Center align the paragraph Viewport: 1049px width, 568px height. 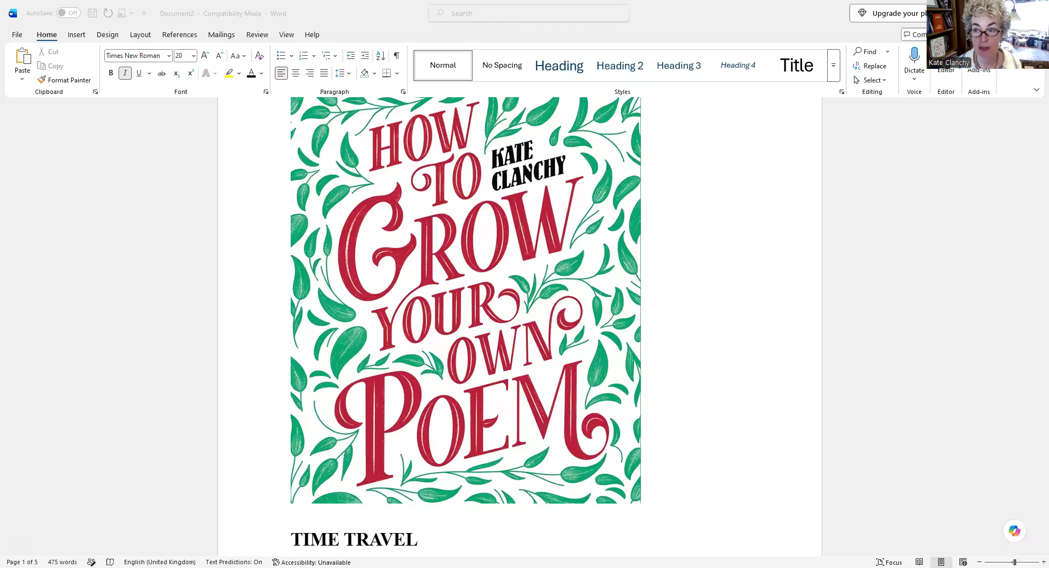296,73
